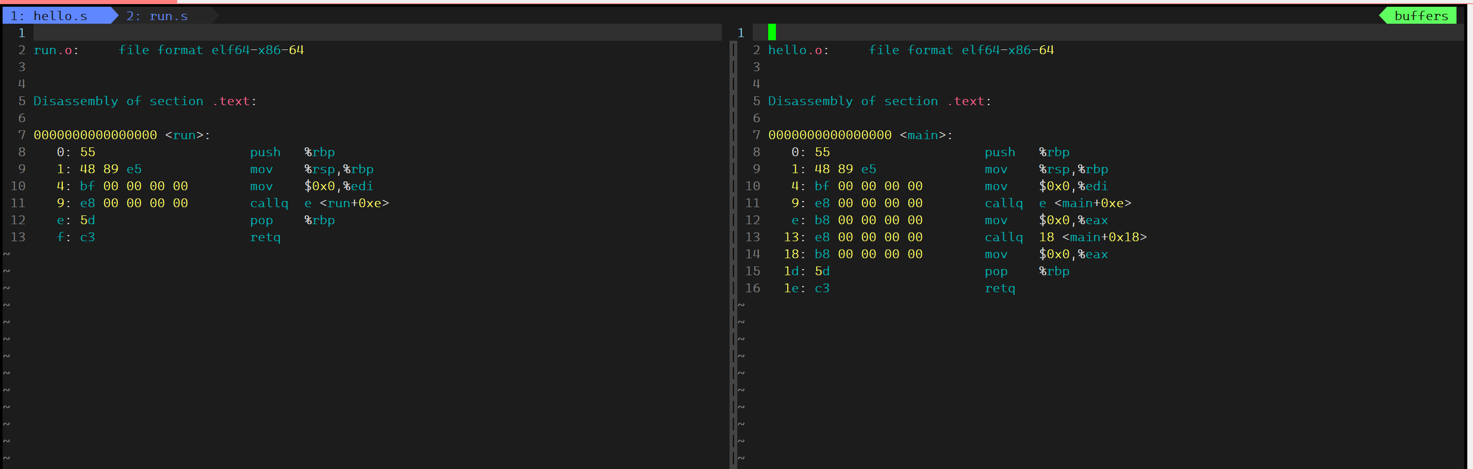Click '<main+0xe>' call target text
The width and height of the screenshot is (1473, 469).
(x=1093, y=204)
